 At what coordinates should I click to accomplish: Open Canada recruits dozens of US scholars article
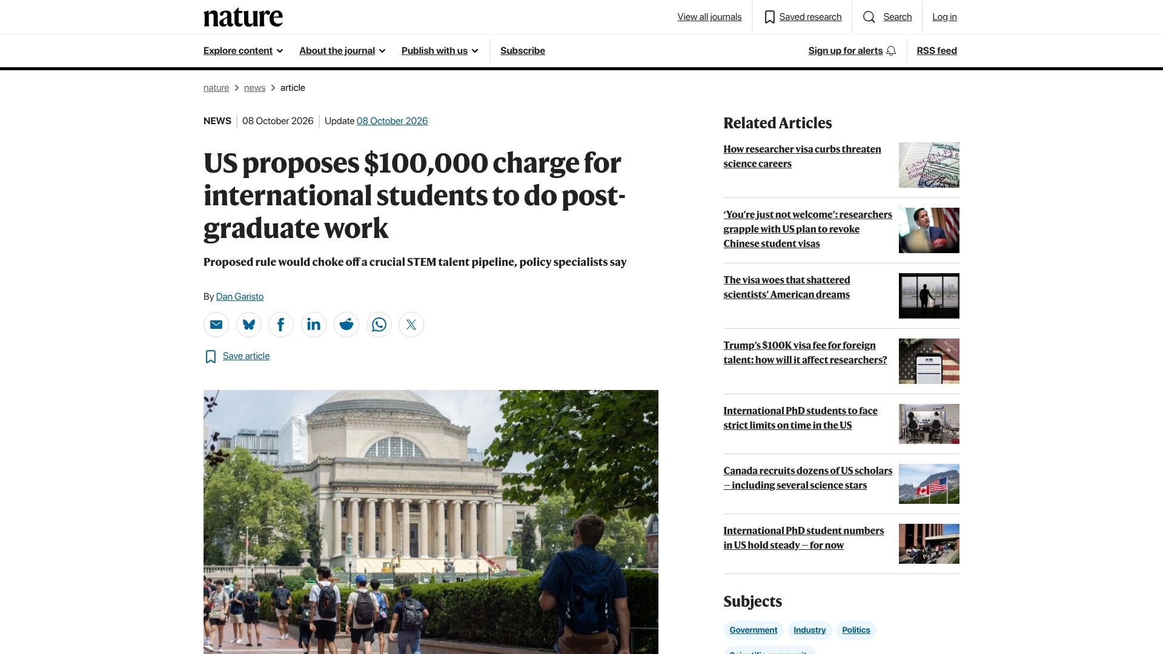tap(807, 478)
